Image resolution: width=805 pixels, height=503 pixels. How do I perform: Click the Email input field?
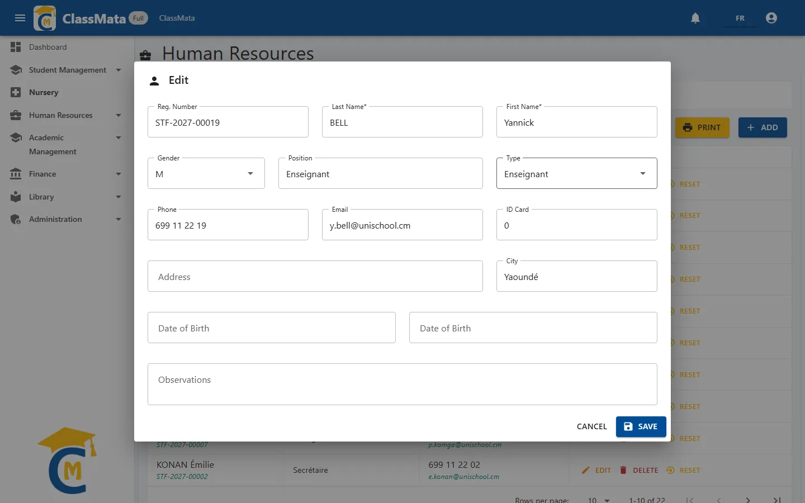click(402, 225)
